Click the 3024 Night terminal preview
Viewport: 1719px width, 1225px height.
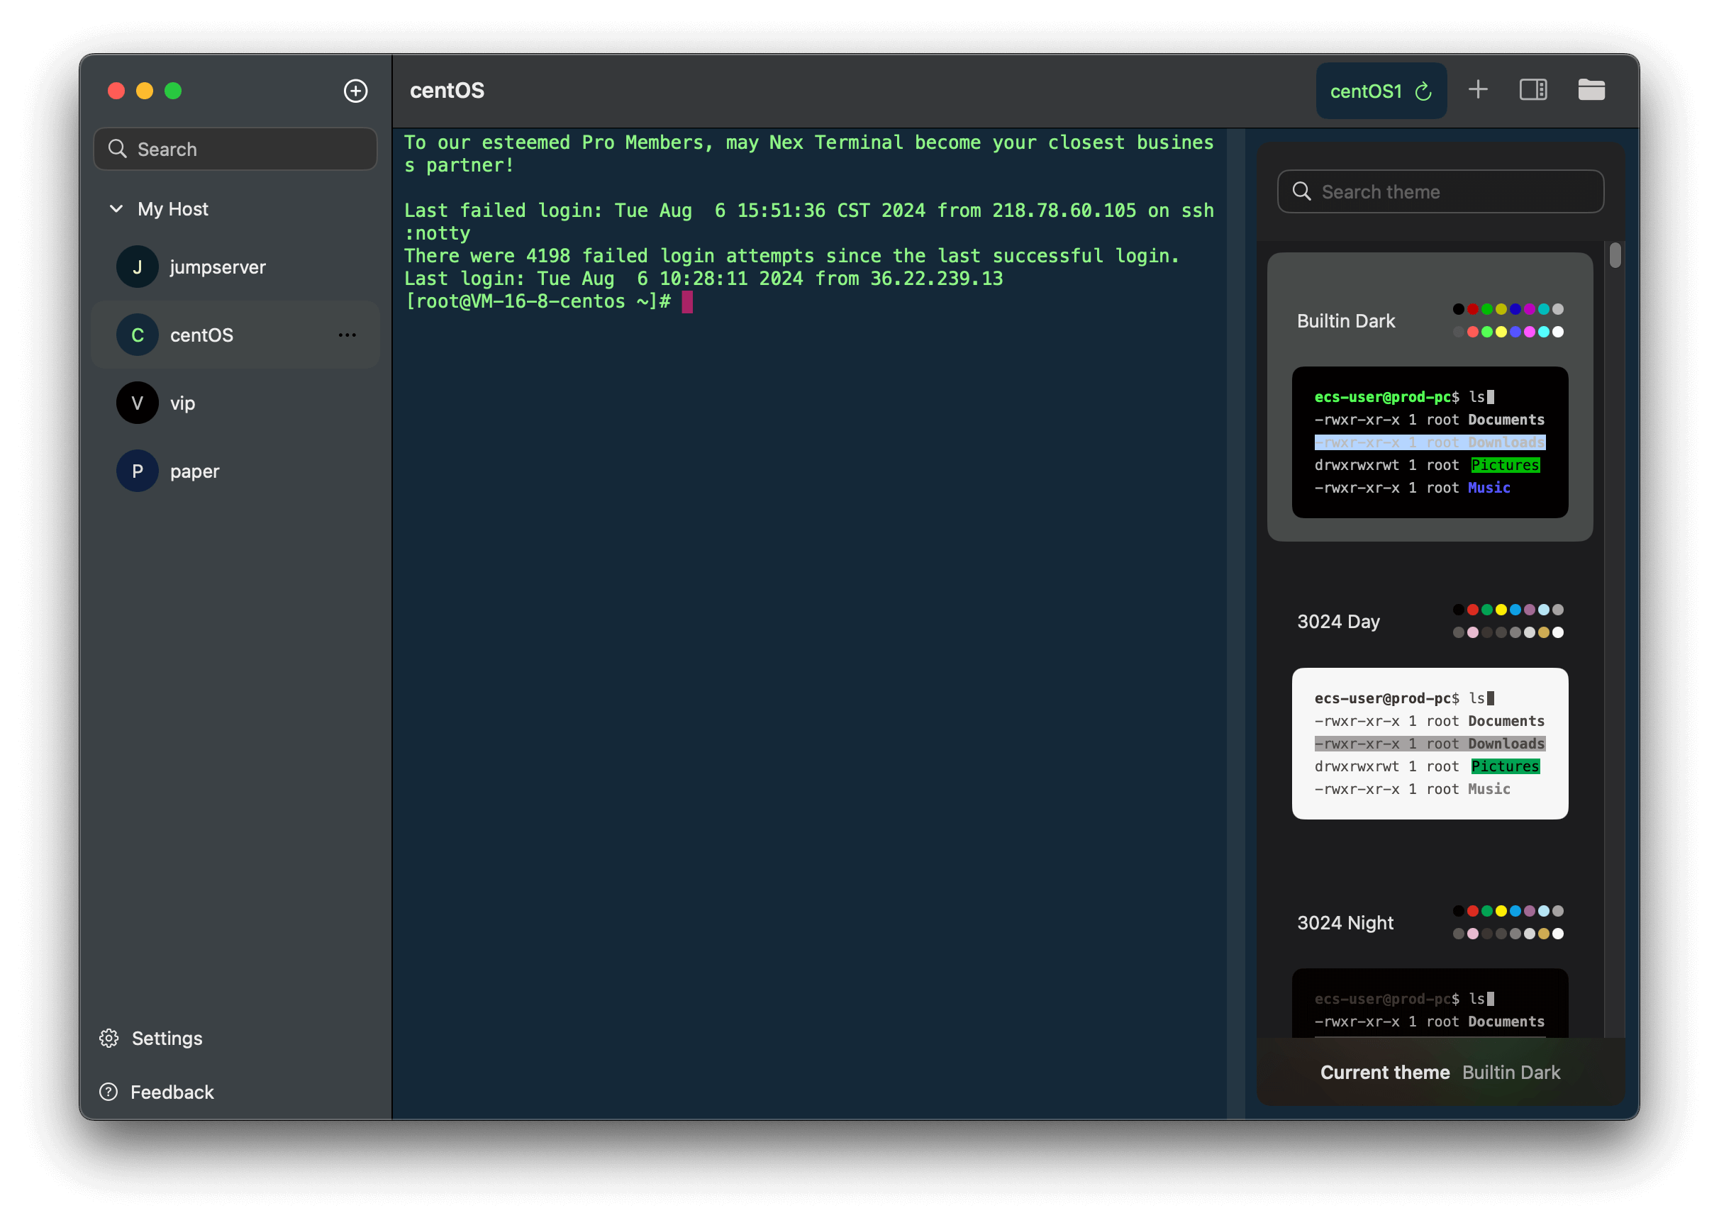click(x=1429, y=1003)
